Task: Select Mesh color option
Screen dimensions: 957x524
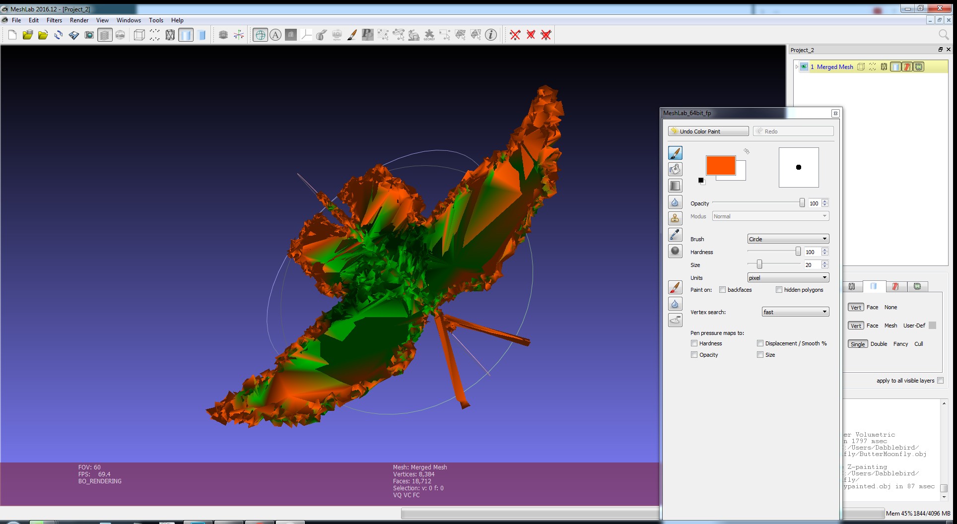Action: 890,326
